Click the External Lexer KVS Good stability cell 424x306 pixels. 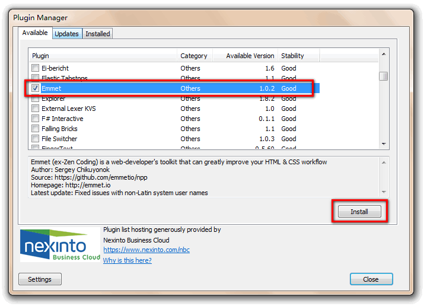coord(289,109)
